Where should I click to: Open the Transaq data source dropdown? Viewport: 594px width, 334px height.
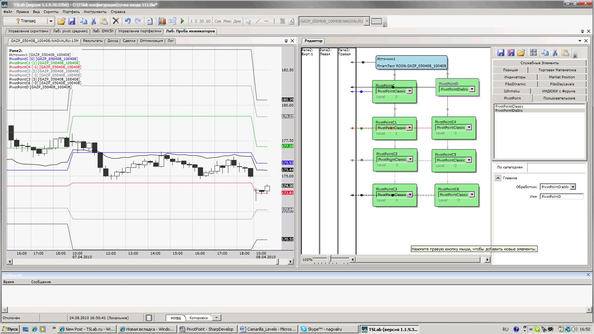coord(51,21)
